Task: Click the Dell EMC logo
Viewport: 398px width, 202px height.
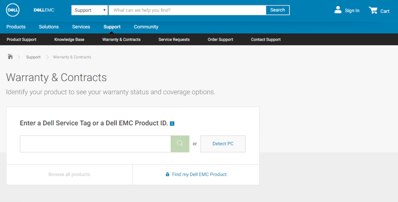Action: pos(44,10)
